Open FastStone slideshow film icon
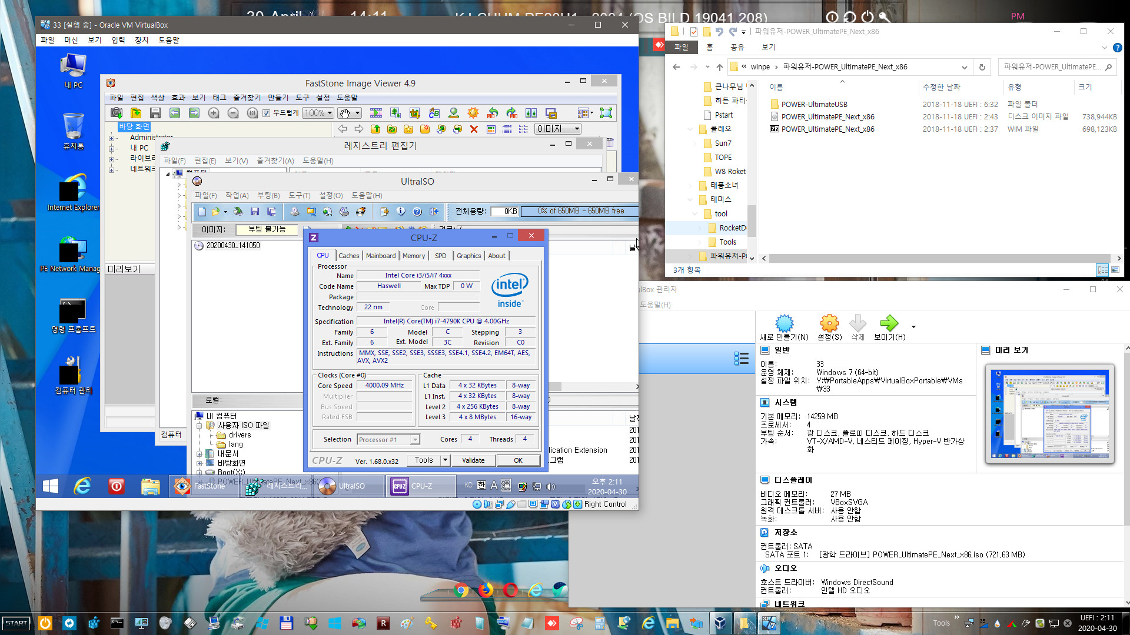Viewport: 1130px width, 635px height. (x=376, y=113)
